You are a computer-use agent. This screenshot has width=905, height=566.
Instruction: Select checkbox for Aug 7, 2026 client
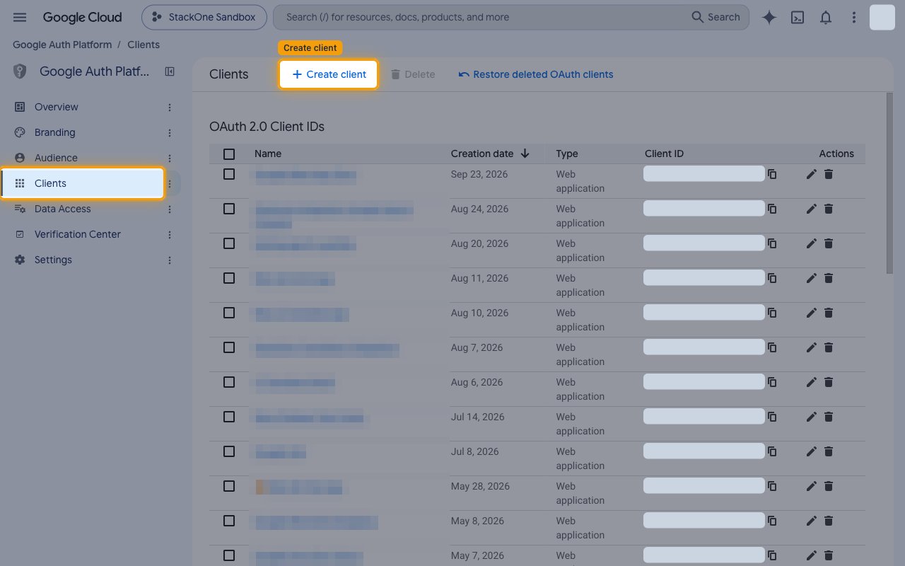pos(229,347)
